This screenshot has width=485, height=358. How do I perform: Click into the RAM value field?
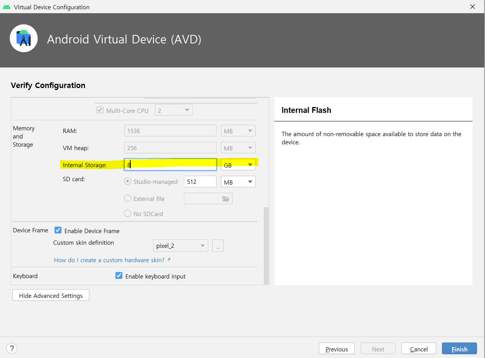pyautogui.click(x=170, y=131)
